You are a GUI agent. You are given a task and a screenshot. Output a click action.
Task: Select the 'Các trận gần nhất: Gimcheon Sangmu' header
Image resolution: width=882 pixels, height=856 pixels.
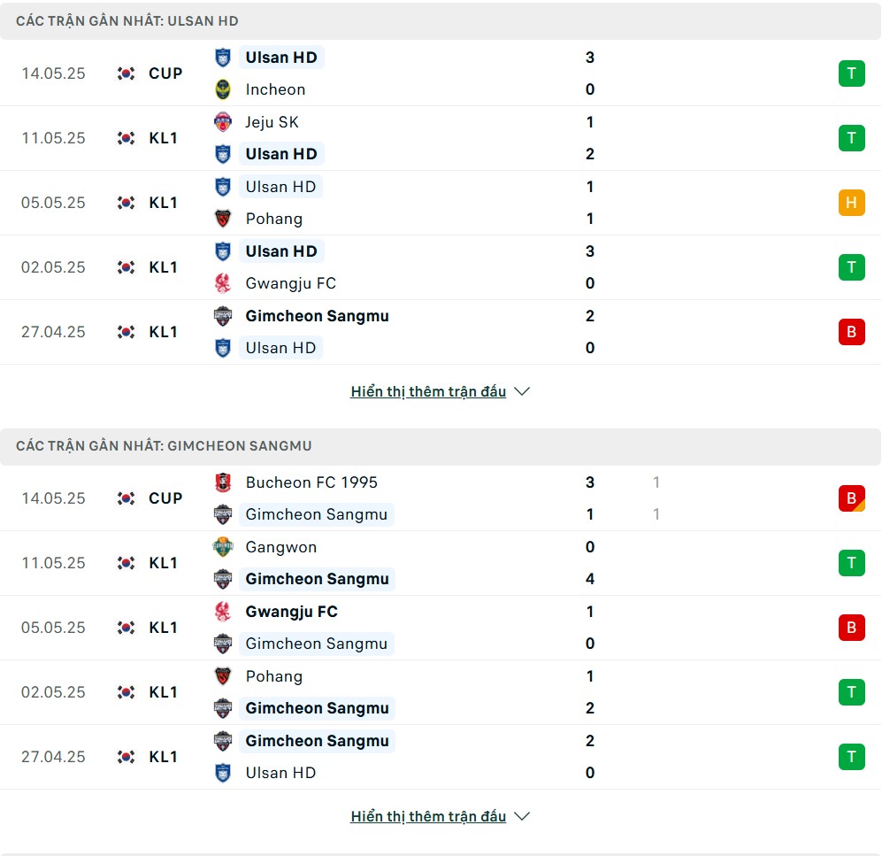point(441,446)
